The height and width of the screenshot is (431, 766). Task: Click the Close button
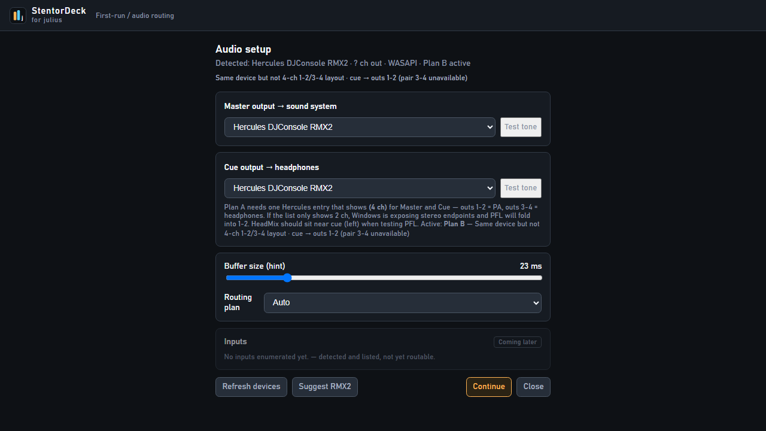[x=533, y=387]
